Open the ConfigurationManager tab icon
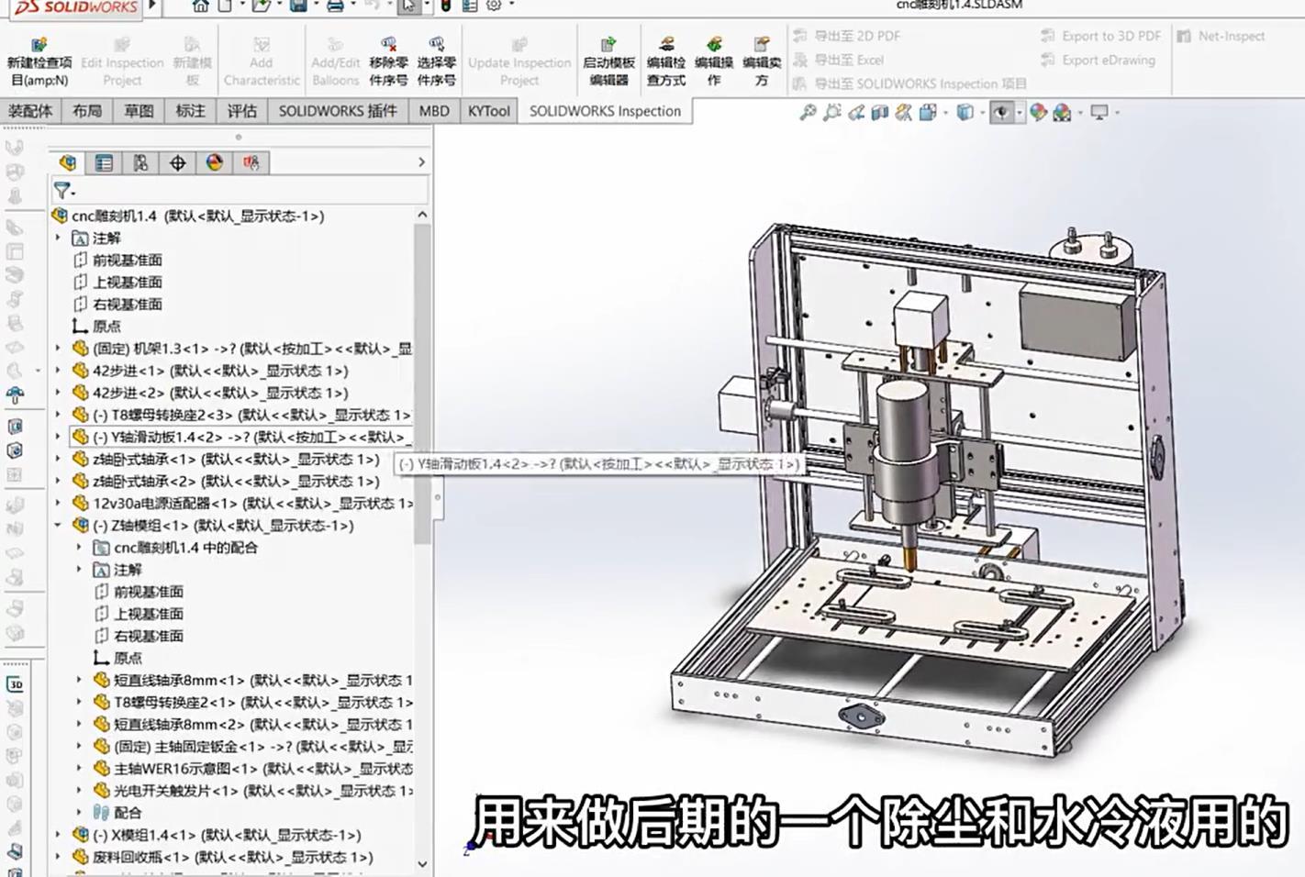The height and width of the screenshot is (877, 1305). coord(140,162)
